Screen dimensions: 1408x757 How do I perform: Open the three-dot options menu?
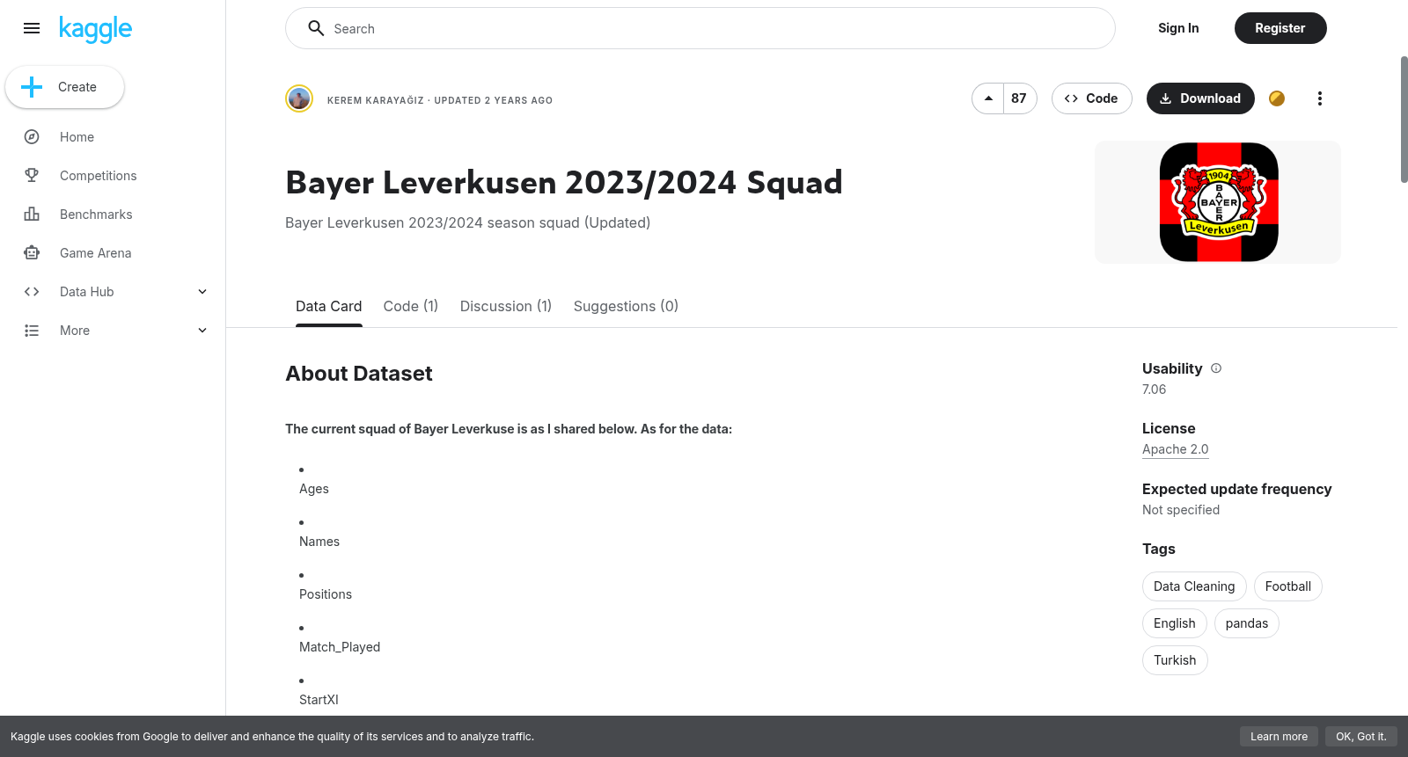[x=1319, y=98]
